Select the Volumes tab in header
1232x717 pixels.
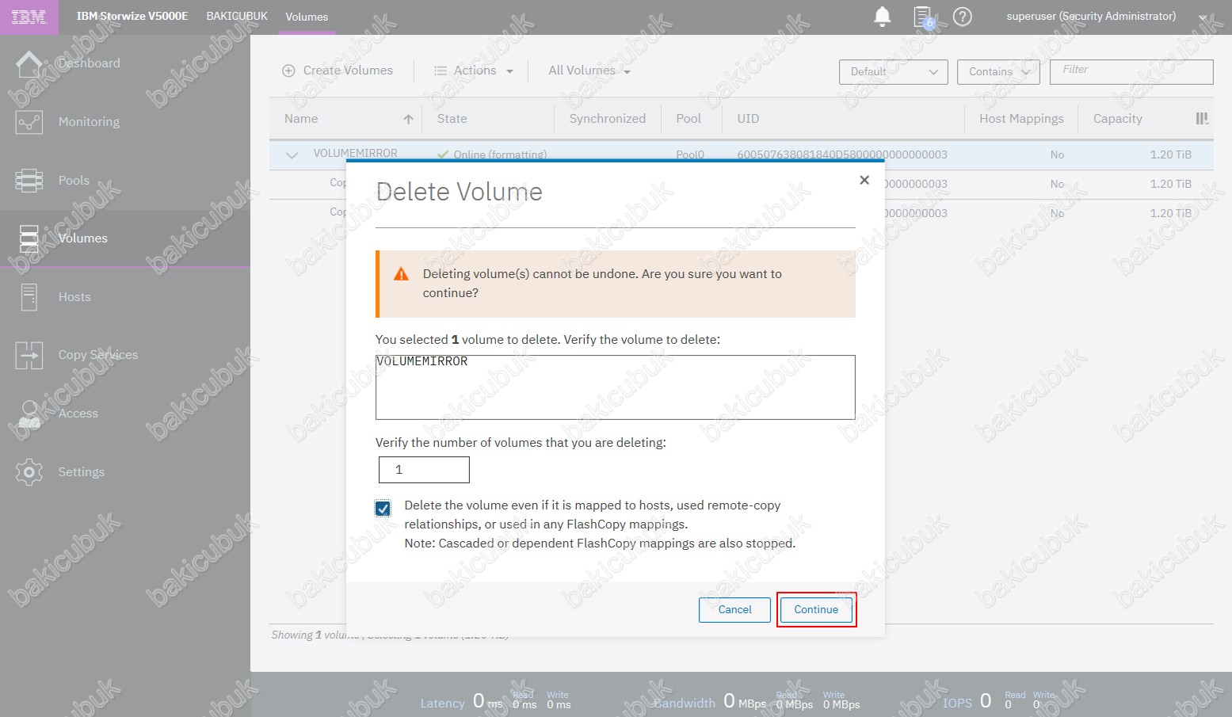[307, 17]
